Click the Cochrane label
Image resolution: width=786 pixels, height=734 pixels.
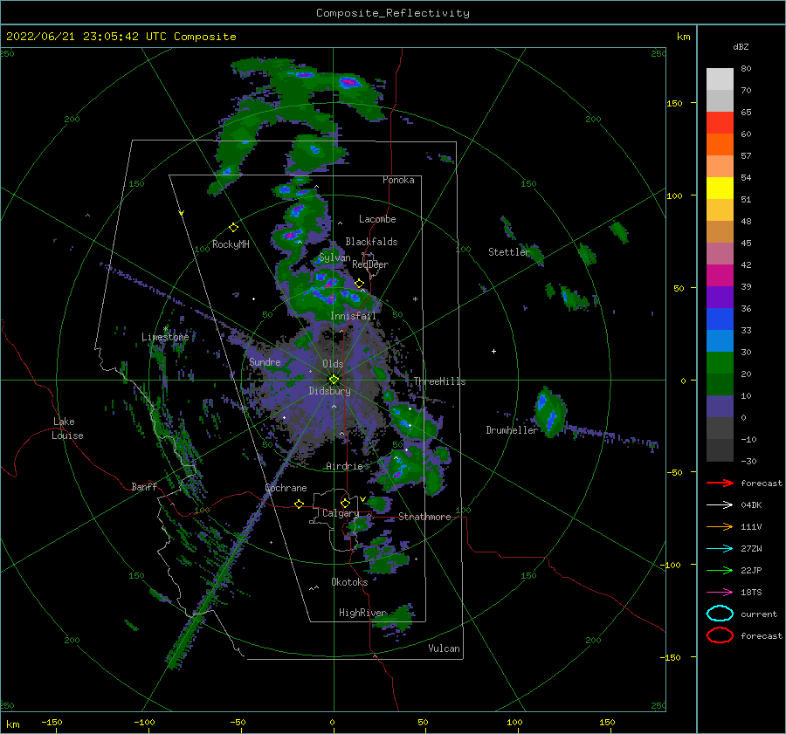[286, 488]
